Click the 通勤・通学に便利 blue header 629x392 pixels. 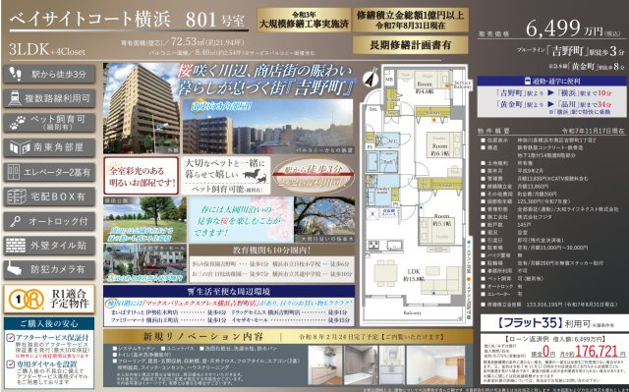click(x=552, y=81)
